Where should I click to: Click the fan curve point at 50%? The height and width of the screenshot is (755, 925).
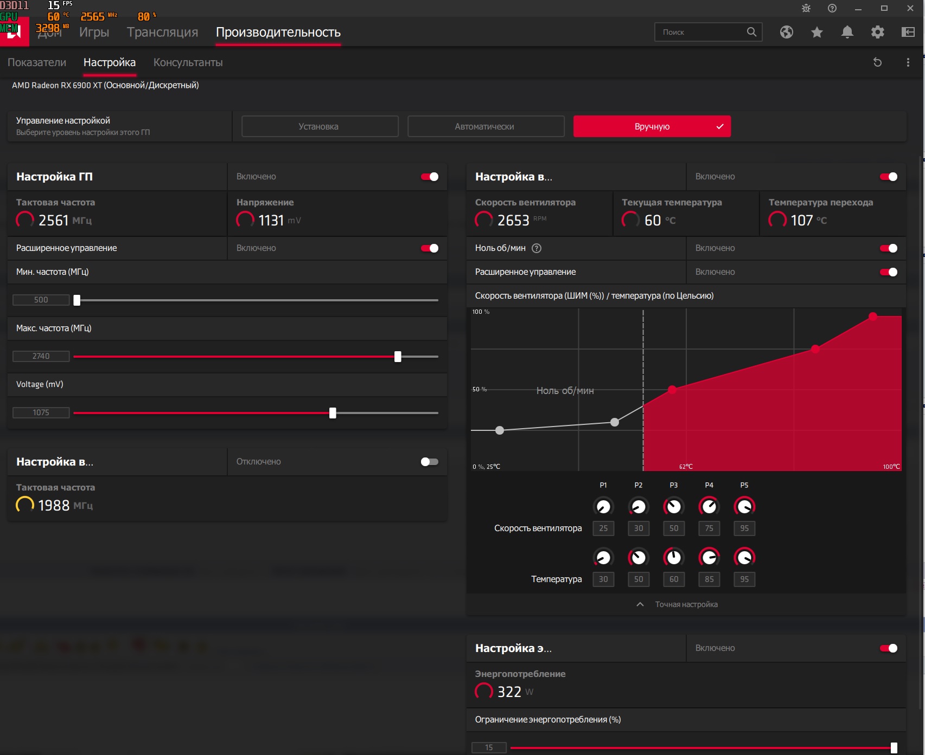672,390
